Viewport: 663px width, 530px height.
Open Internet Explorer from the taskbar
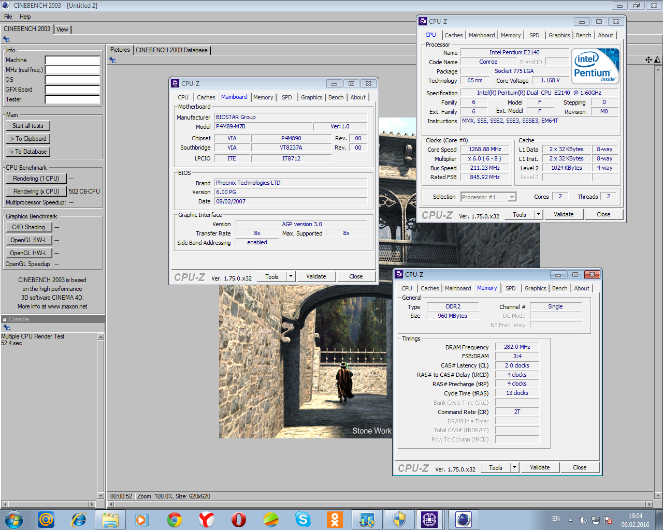coord(78,519)
